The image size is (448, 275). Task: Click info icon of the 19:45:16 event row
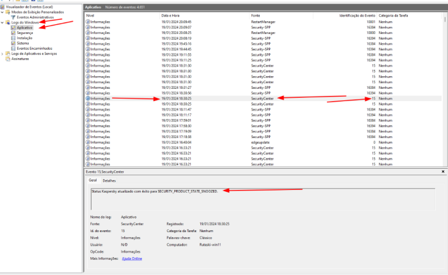coord(88,43)
